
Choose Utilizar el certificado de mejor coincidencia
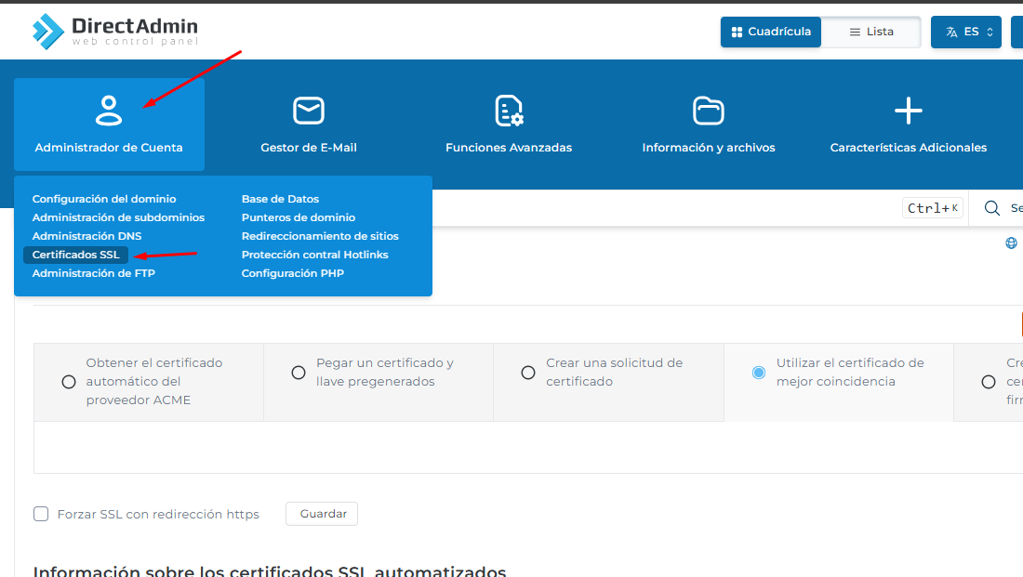(x=759, y=373)
